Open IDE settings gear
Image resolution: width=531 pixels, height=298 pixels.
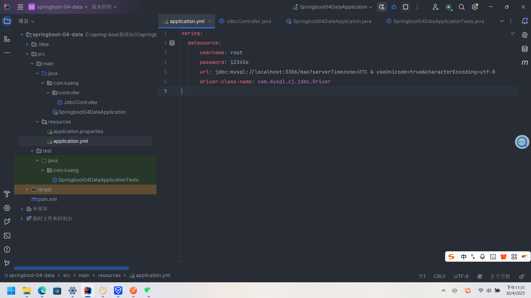point(475,7)
